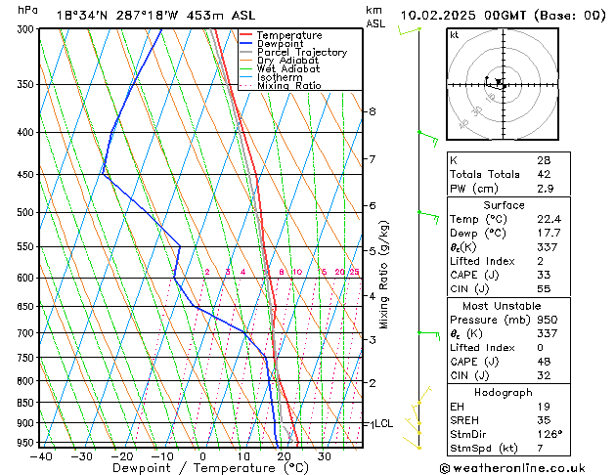Click the surface Temp value 22.4
Screen dimensions: 615x475
click(549, 219)
